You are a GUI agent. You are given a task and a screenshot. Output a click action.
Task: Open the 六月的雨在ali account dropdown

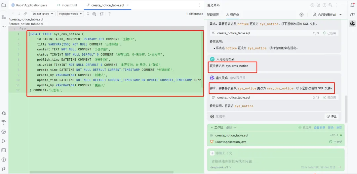(x=327, y=14)
